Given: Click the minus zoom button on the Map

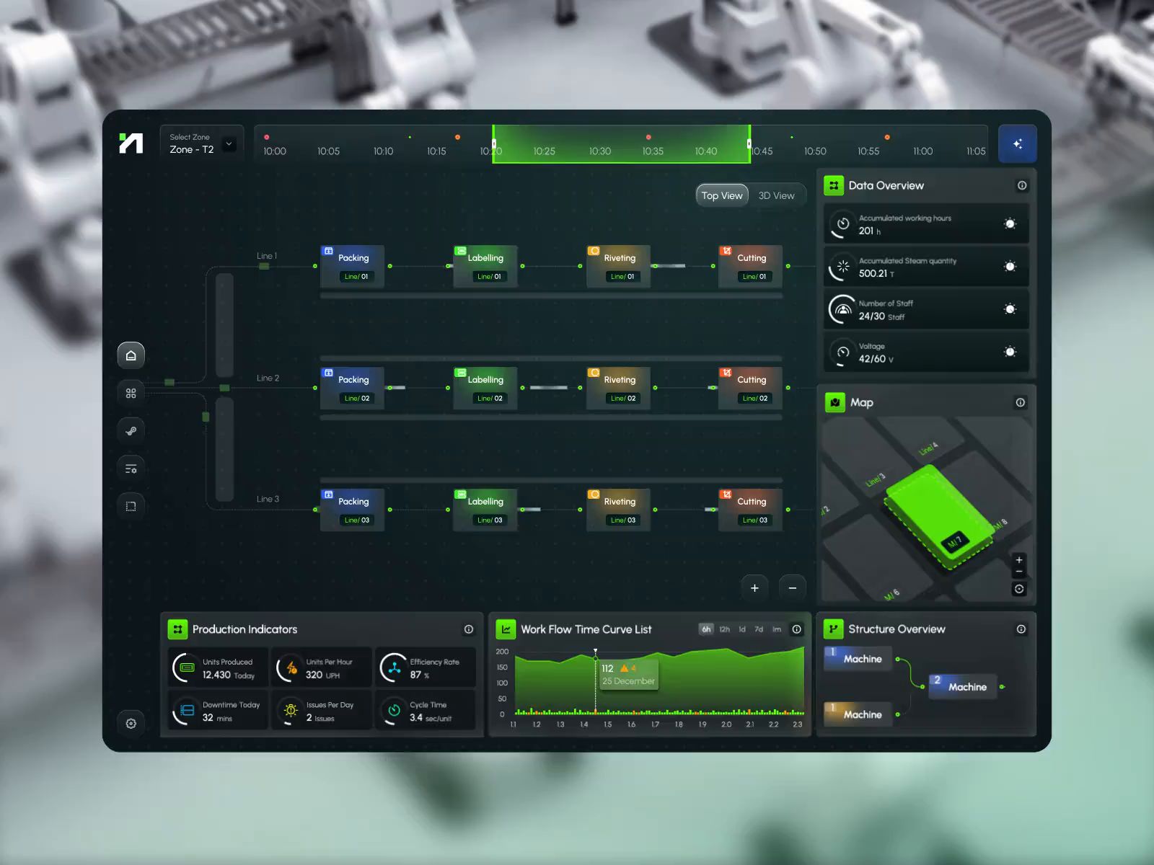Looking at the screenshot, I should click(x=1018, y=571).
